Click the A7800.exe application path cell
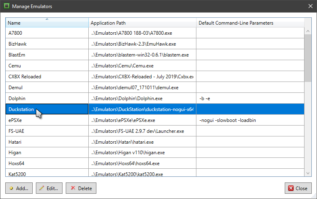 click(142, 33)
